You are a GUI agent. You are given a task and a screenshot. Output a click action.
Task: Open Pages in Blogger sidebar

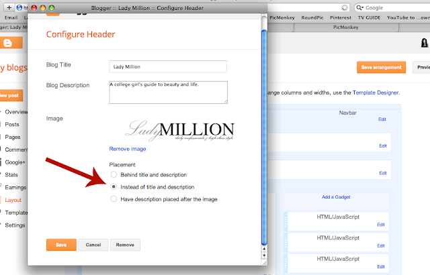[x=13, y=137]
